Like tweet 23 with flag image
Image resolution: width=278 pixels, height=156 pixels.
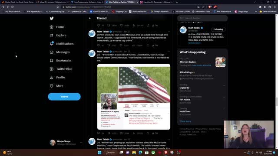coord(121,133)
